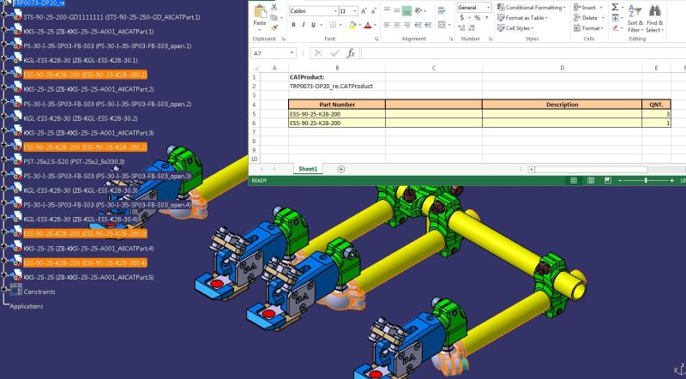Image resolution: width=686 pixels, height=379 pixels.
Task: Click the Decrease Decimal icon
Action: [472, 28]
